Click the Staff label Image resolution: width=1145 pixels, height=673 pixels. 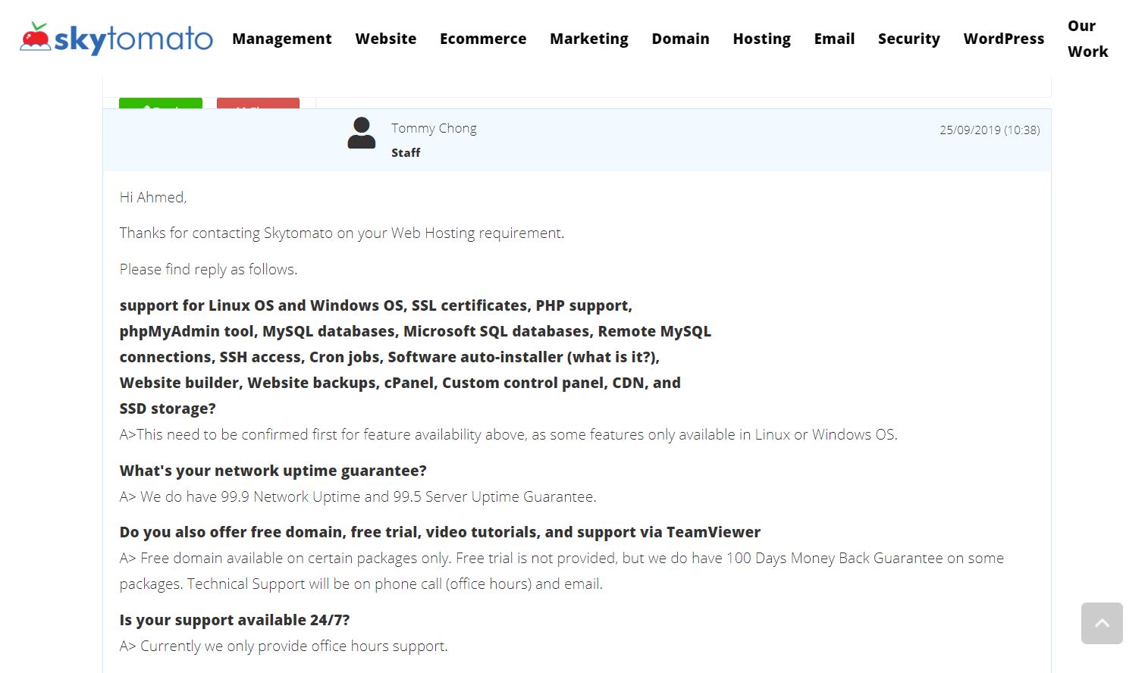coord(406,152)
